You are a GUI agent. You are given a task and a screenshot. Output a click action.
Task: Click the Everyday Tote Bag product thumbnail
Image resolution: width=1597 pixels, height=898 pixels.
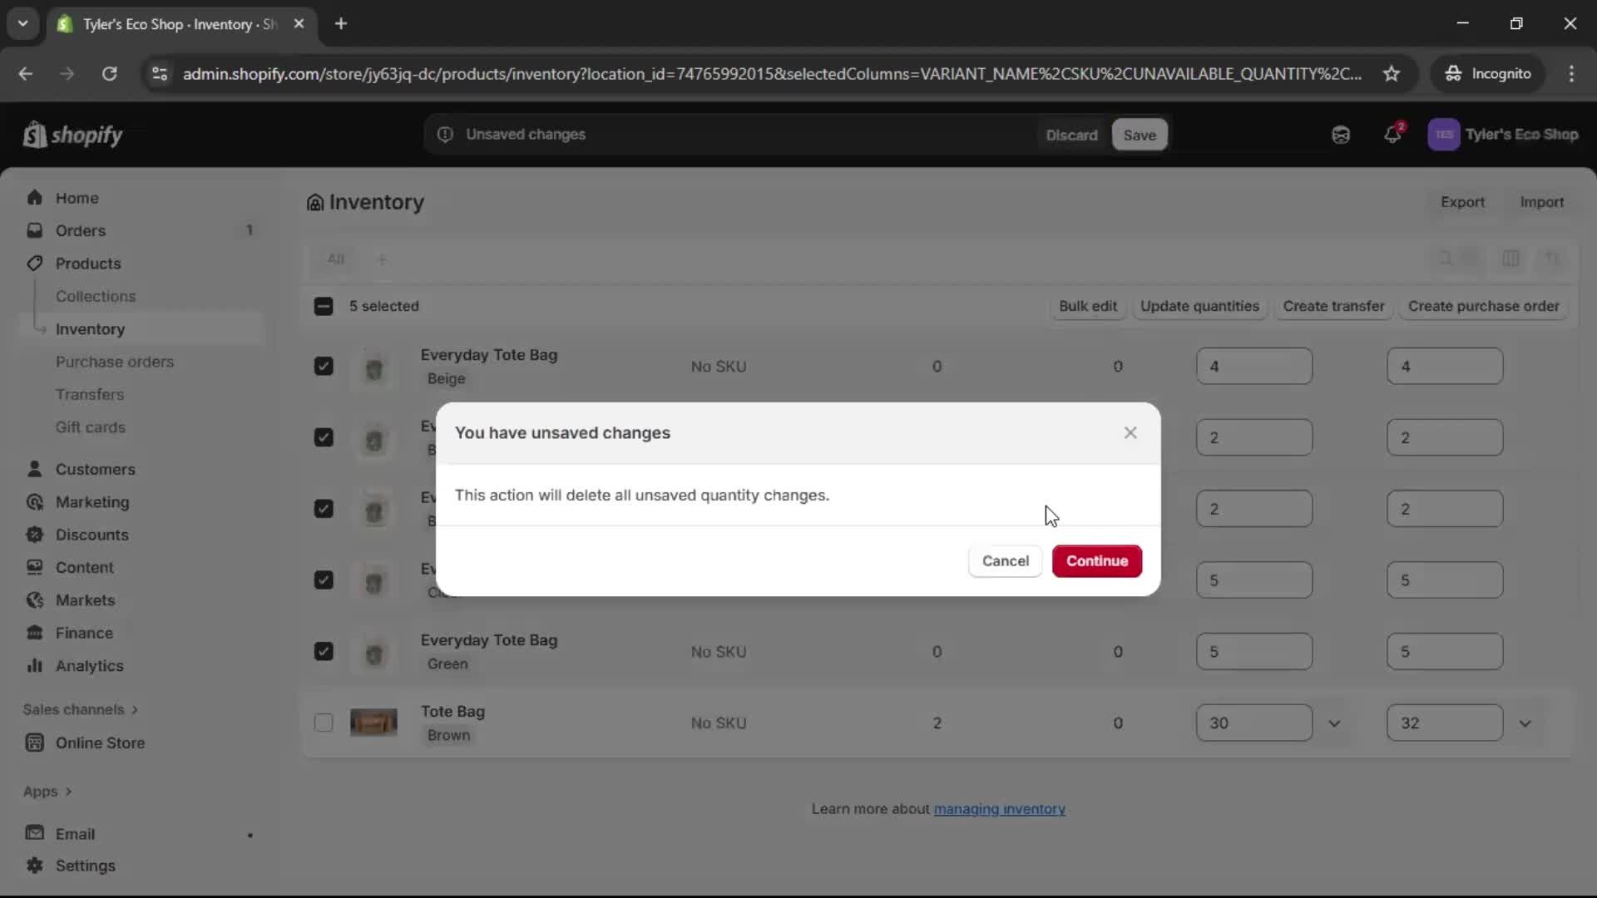point(374,366)
